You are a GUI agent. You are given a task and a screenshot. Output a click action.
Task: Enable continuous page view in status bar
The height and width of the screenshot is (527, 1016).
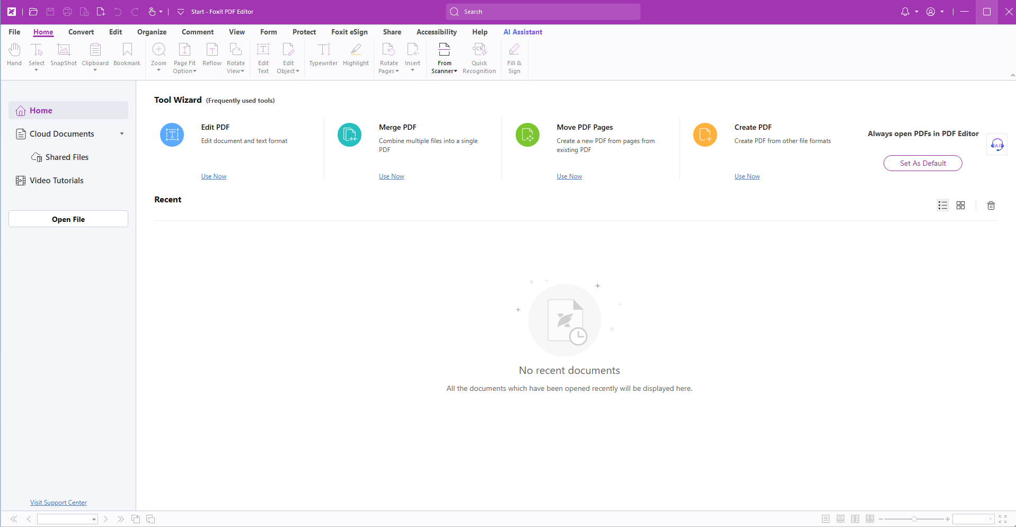click(841, 519)
